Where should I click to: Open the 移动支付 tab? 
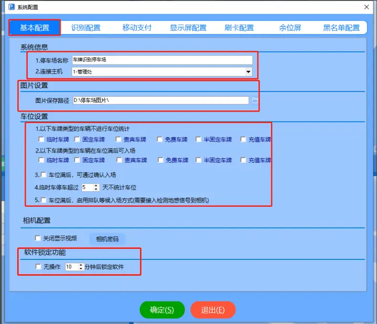point(137,28)
